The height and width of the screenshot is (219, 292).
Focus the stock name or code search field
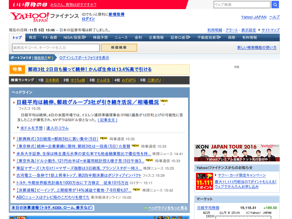pyautogui.click(x=56, y=48)
